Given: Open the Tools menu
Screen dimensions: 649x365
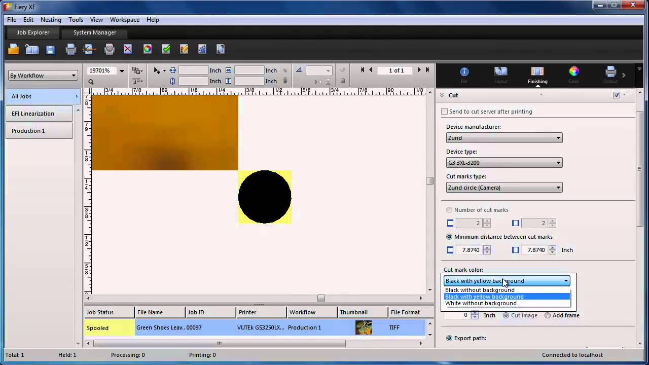Looking at the screenshot, I should click(76, 20).
